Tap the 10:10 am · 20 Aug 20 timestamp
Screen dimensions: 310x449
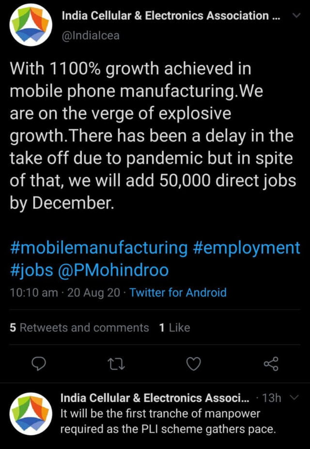(x=64, y=293)
